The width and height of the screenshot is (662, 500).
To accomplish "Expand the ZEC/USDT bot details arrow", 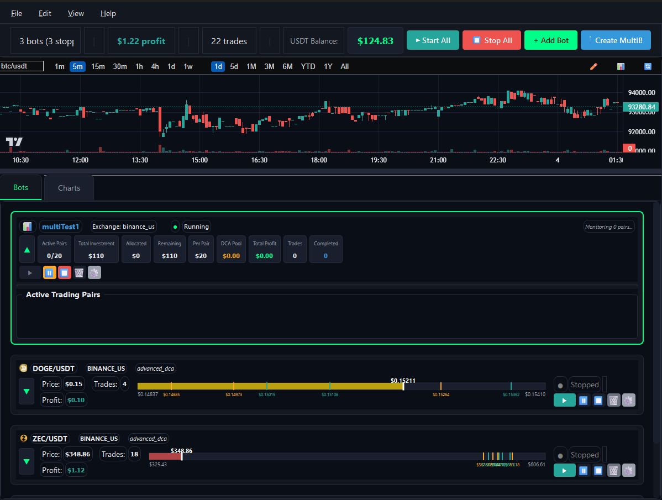I will 26,461.
